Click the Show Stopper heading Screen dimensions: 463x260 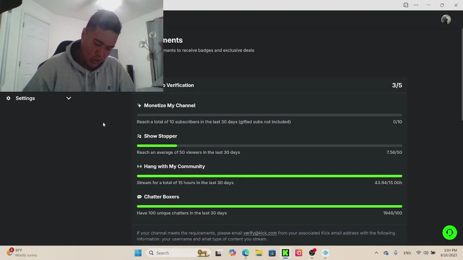pos(161,136)
